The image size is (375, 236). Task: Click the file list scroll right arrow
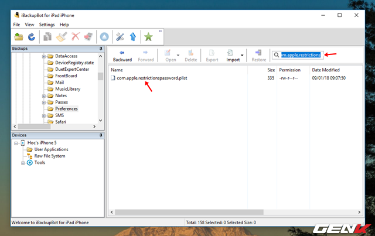click(359, 212)
